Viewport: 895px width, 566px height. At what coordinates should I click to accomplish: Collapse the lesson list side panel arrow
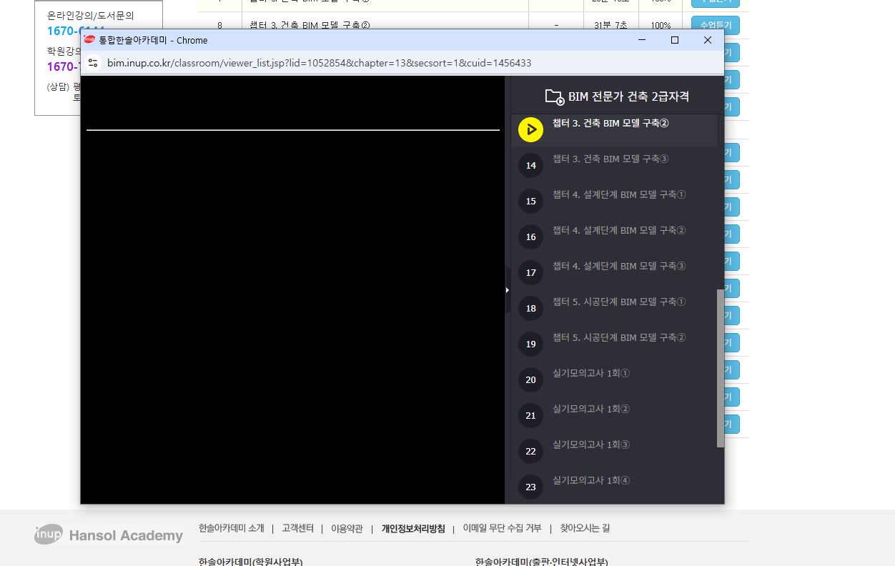507,290
